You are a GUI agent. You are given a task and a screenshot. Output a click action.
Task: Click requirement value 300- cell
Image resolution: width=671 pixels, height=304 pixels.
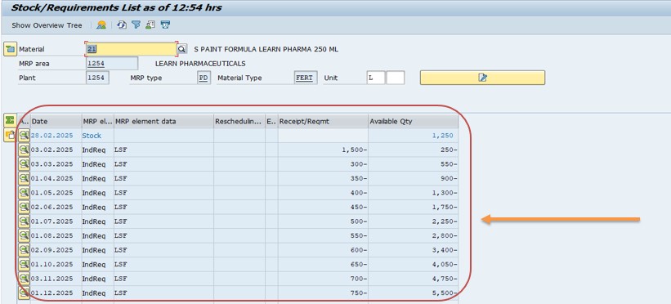tap(323, 164)
